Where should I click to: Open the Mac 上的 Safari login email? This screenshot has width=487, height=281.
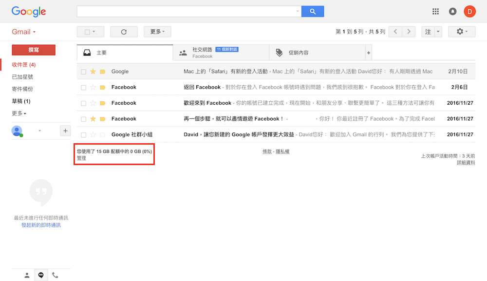click(x=225, y=72)
